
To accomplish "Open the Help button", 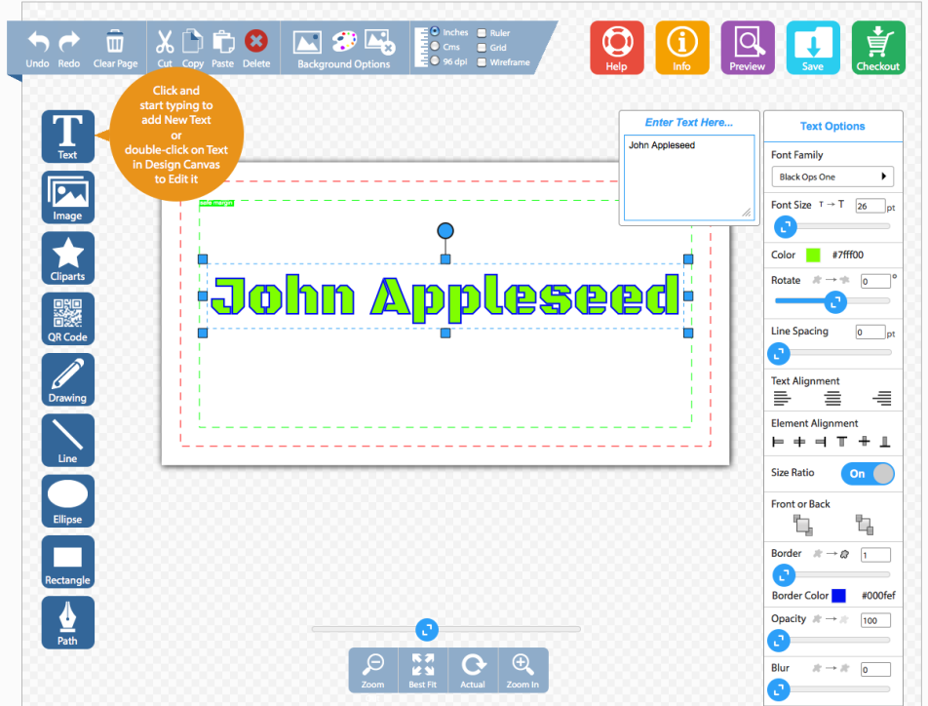I will 617,48.
